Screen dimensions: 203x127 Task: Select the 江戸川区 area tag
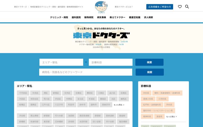pyautogui.click(x=46, y=105)
